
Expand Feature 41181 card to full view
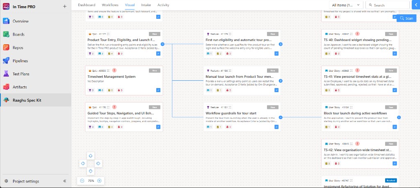pos(230,107)
